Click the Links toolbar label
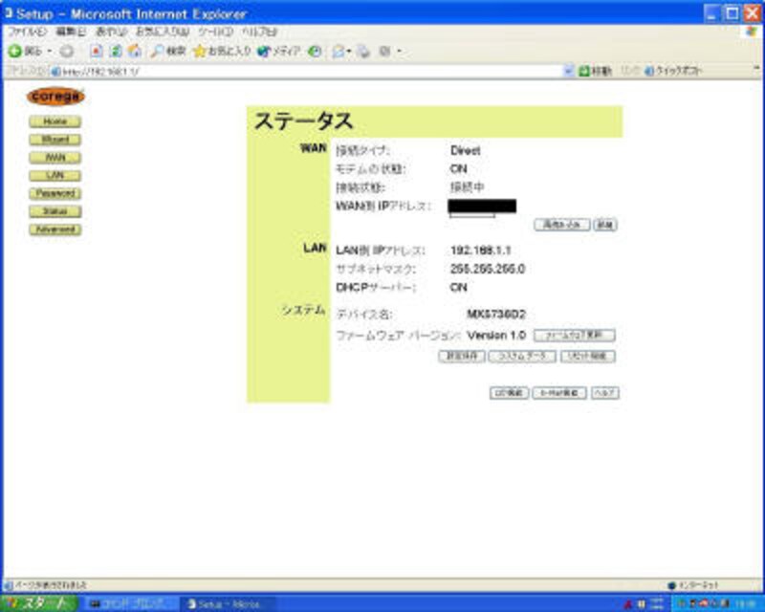Viewport: 765px width, 612px height. pyautogui.click(x=629, y=72)
